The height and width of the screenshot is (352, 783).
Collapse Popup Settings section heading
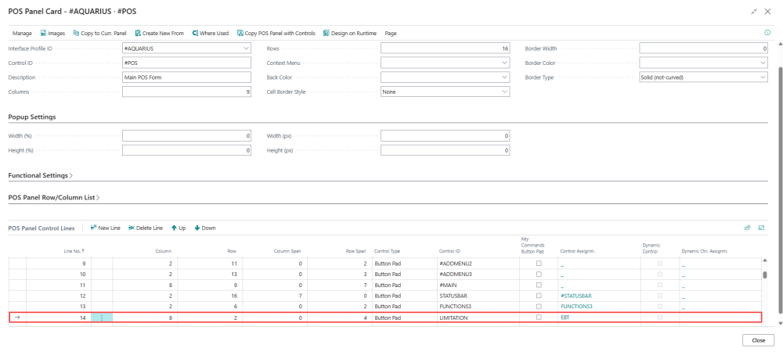tap(32, 117)
